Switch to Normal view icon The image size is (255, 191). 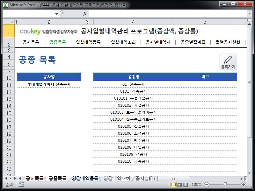(x=173, y=185)
